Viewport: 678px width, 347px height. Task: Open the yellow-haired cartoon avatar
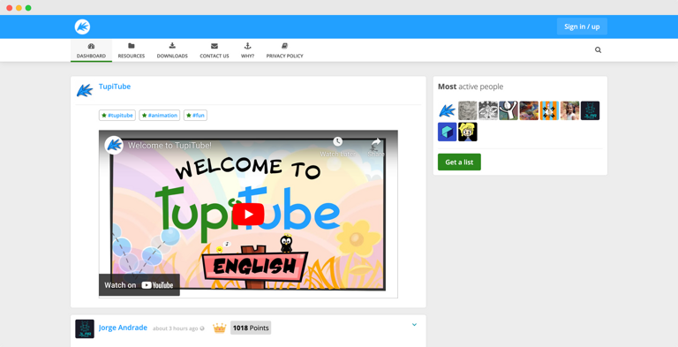coord(467,132)
